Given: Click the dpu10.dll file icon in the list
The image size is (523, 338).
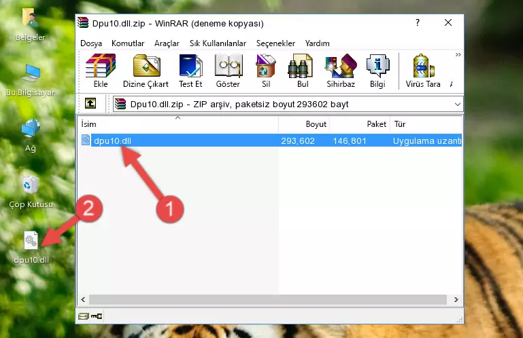Looking at the screenshot, I should tap(86, 140).
